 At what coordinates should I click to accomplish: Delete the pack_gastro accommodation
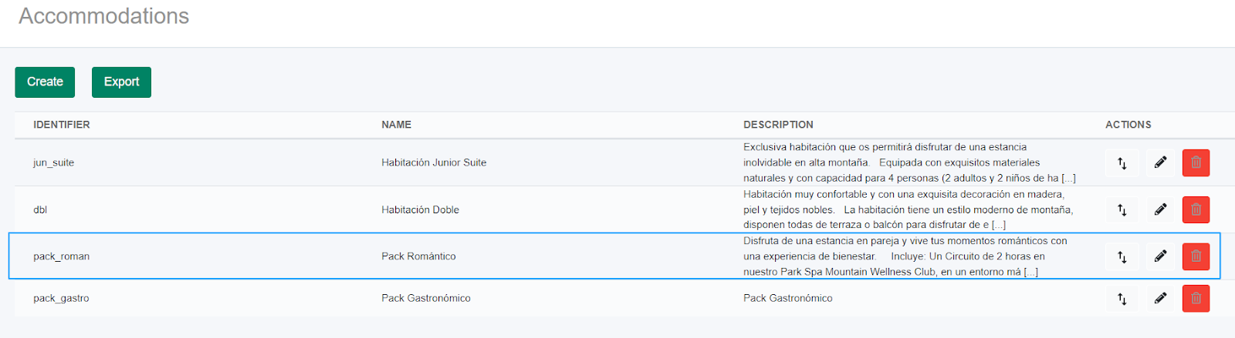[1196, 298]
